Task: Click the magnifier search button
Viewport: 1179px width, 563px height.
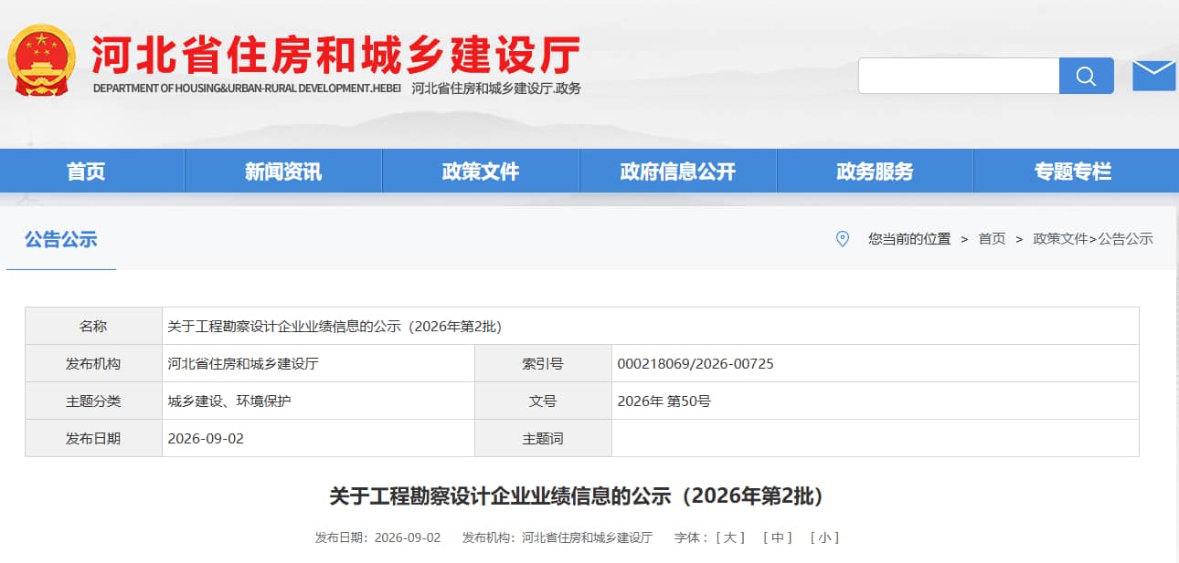Action: [1086, 76]
